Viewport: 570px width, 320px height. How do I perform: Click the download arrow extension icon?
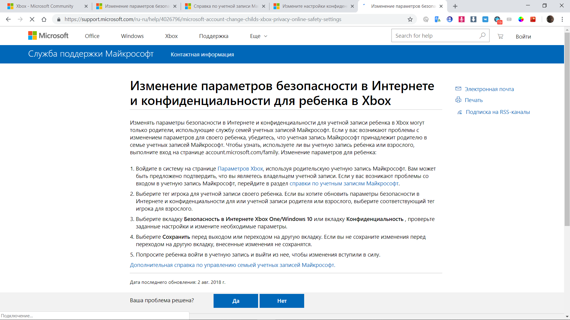[473, 19]
